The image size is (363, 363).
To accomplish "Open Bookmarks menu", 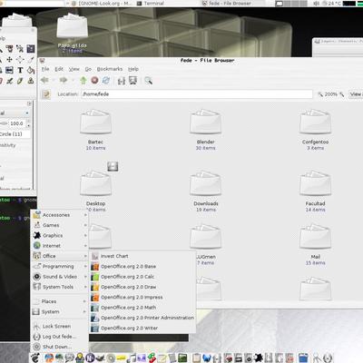I will pos(110,69).
